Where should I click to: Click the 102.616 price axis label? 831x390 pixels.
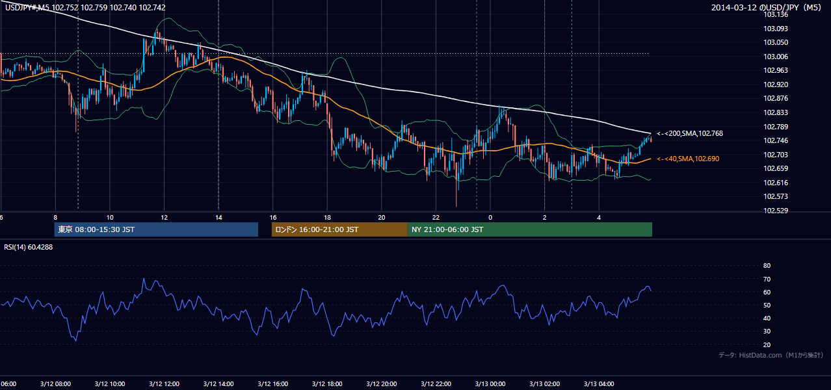(776, 183)
